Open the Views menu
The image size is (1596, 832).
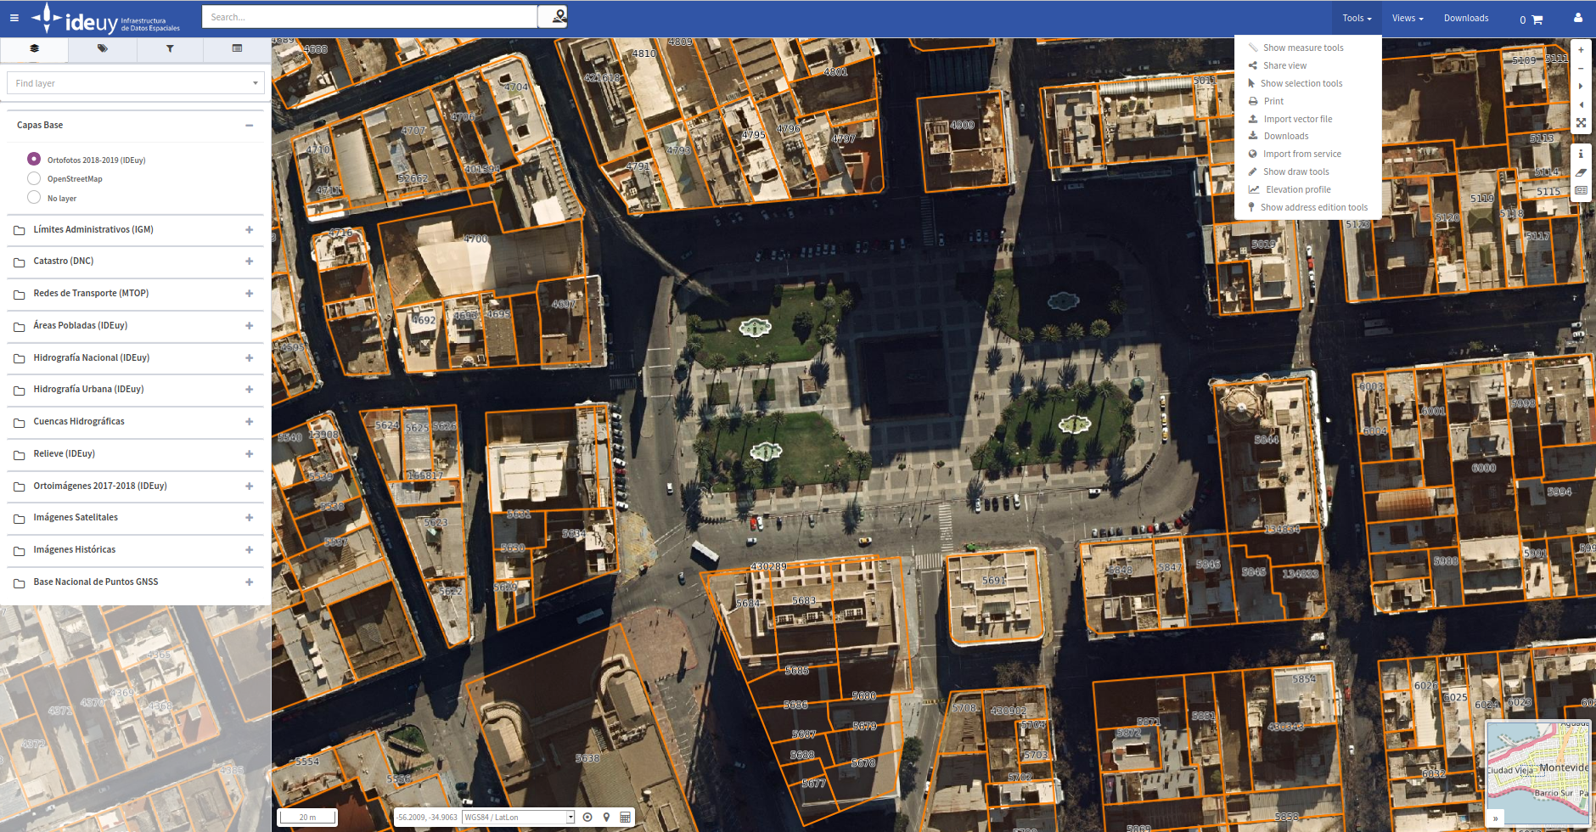(1407, 19)
